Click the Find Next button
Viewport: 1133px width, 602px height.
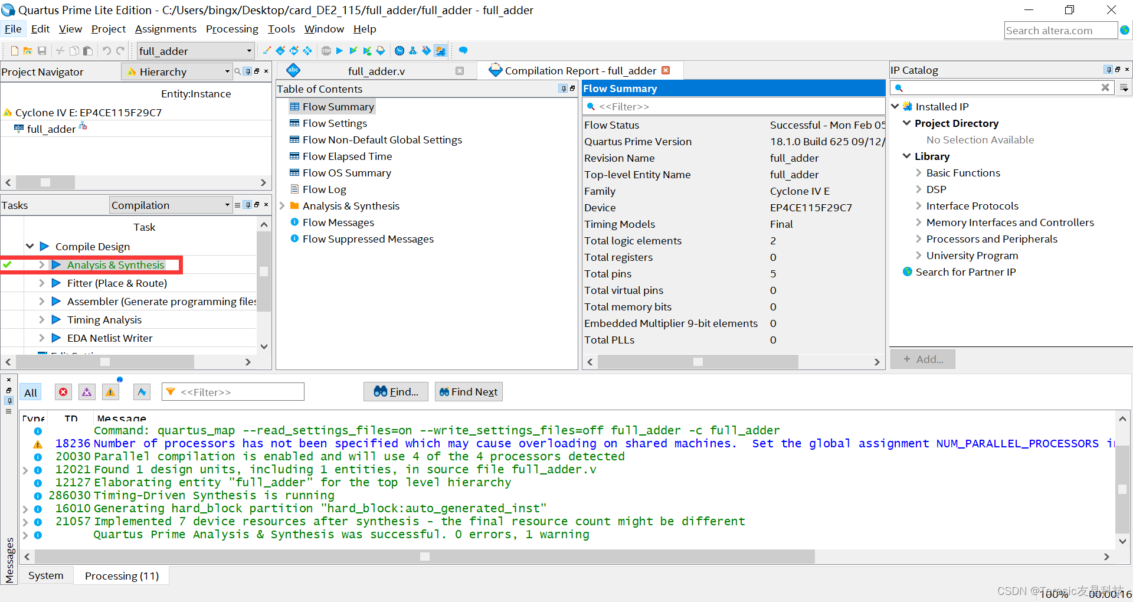click(469, 392)
